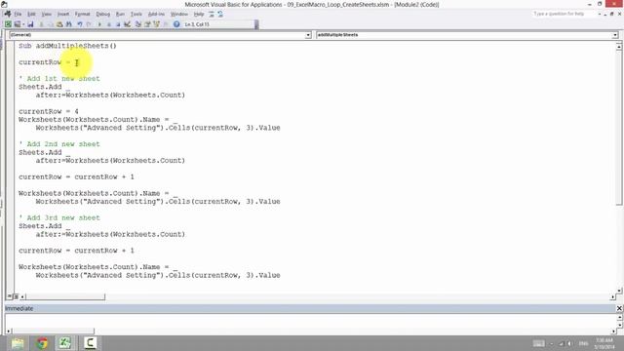The image size is (624, 351).
Task: Click the 'Sub addMultipleSheets()' line
Action: pos(67,46)
